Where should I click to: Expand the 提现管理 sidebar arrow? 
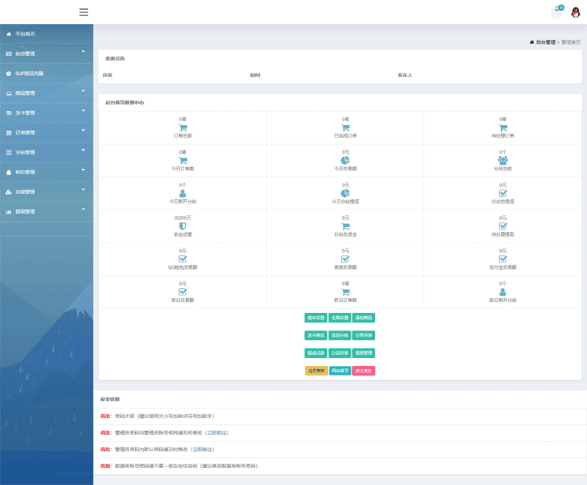tap(83, 209)
